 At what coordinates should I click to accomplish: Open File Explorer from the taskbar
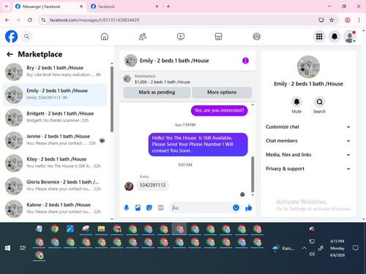pyautogui.click(x=101, y=229)
